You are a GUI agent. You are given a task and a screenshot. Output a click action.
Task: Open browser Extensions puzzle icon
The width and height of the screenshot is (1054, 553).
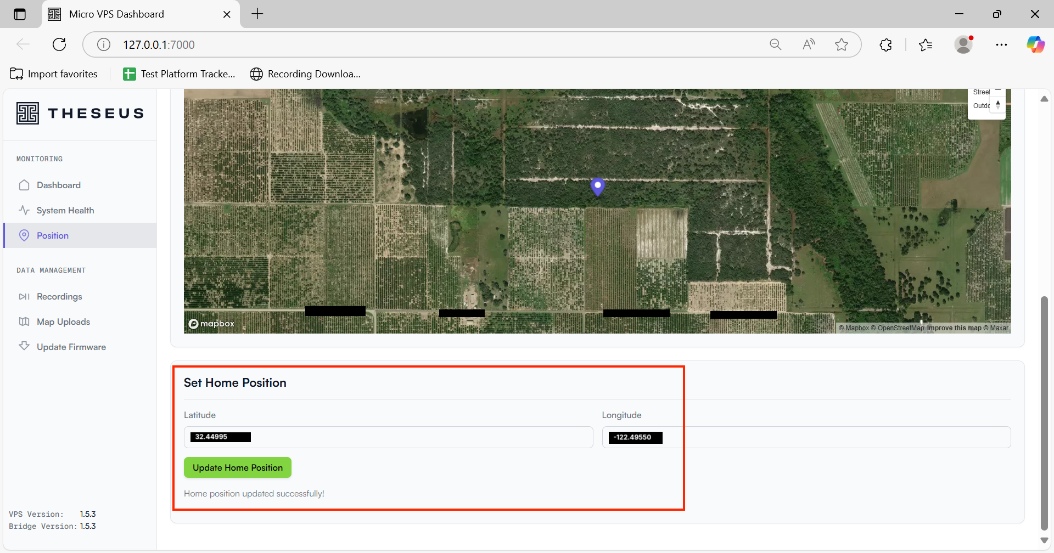(x=885, y=45)
